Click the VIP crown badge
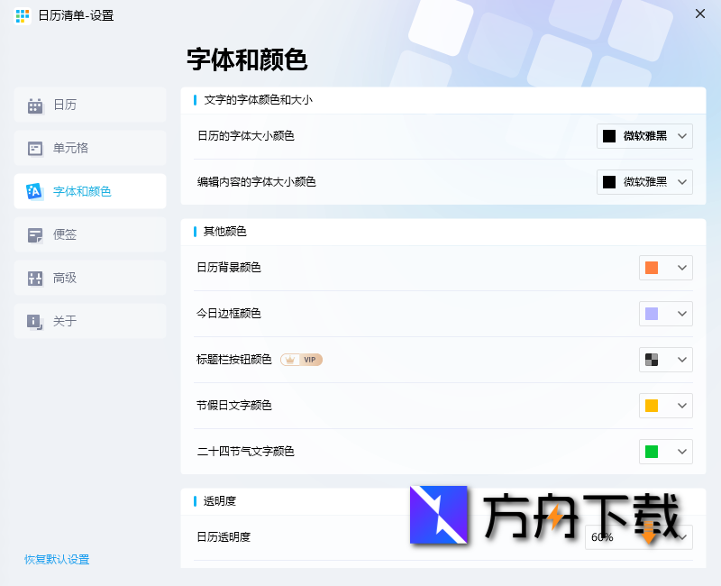The height and width of the screenshot is (586, 721). point(301,360)
